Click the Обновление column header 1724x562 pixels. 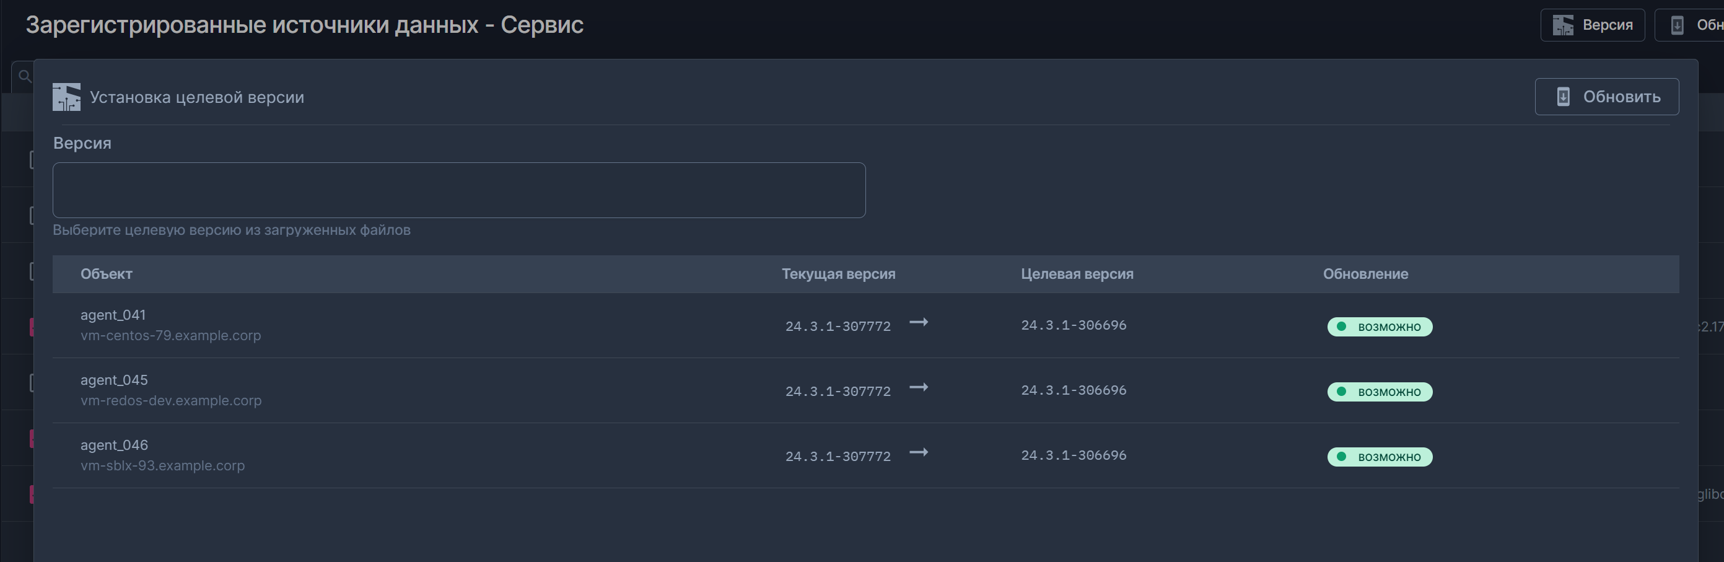click(1365, 274)
